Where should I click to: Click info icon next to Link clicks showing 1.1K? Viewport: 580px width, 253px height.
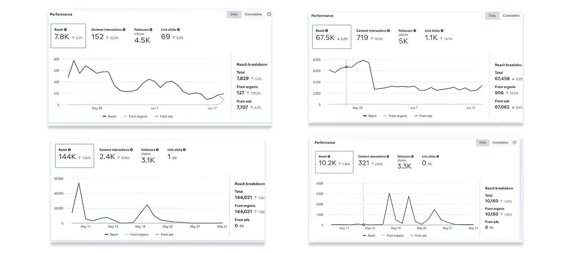click(442, 31)
